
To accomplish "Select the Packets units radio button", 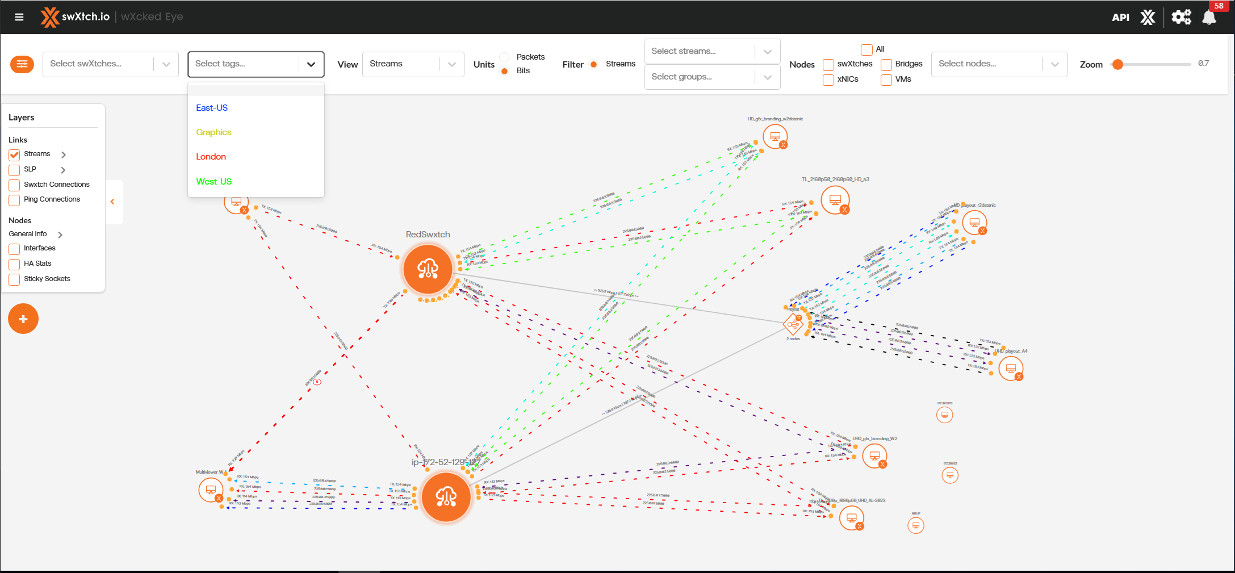I will pos(504,57).
